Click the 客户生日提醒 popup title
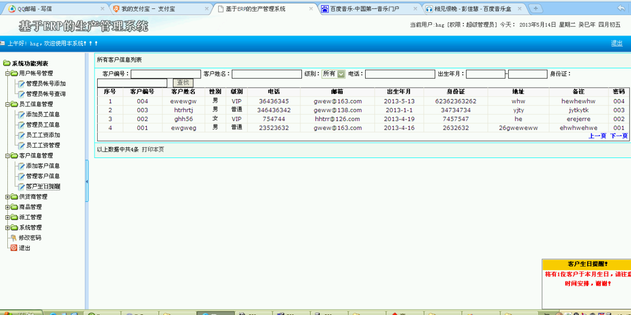This screenshot has height=315, width=631. [x=588, y=264]
